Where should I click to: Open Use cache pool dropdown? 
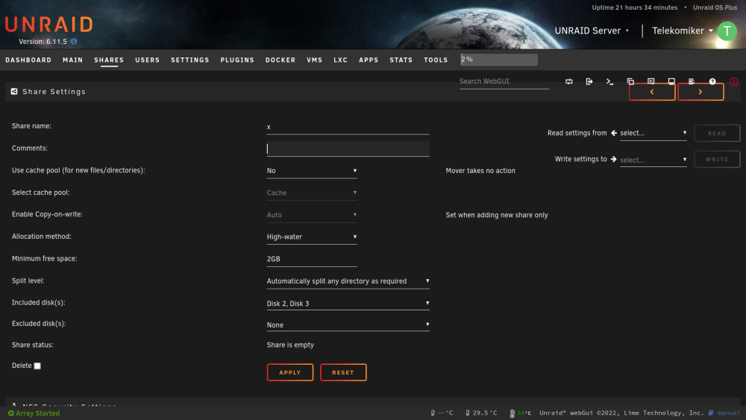[x=312, y=171]
